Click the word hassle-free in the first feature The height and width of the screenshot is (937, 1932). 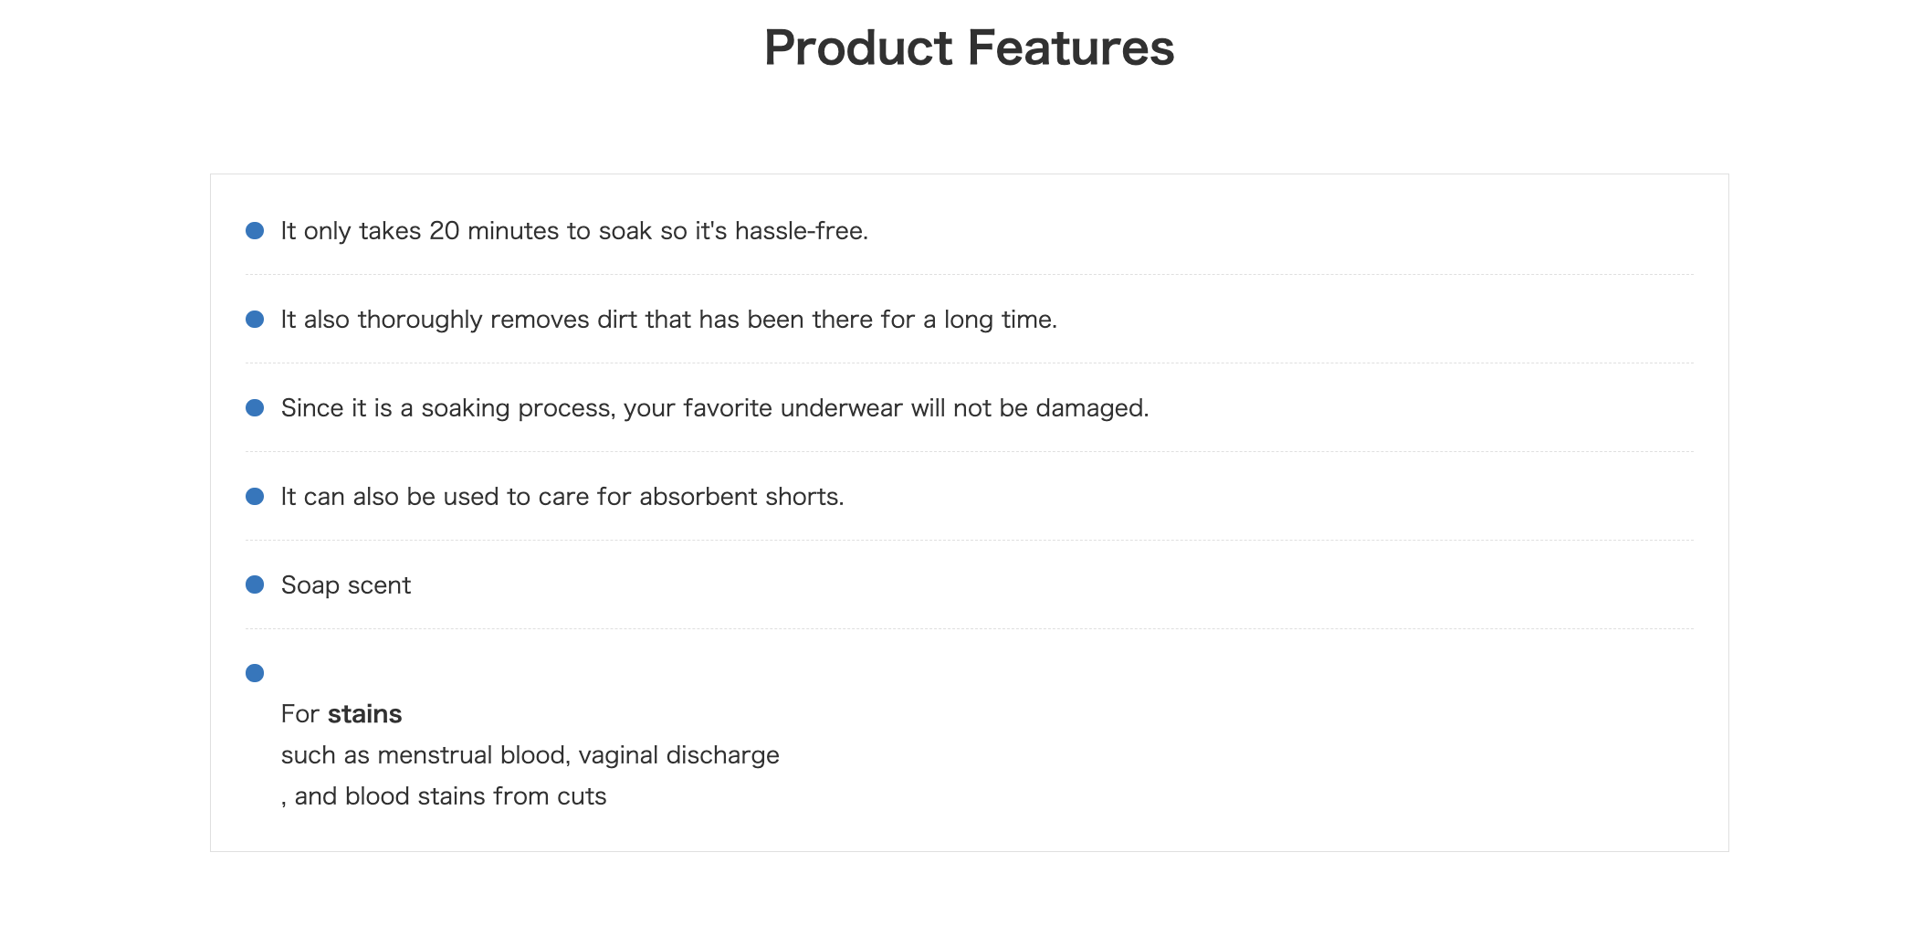tap(802, 231)
